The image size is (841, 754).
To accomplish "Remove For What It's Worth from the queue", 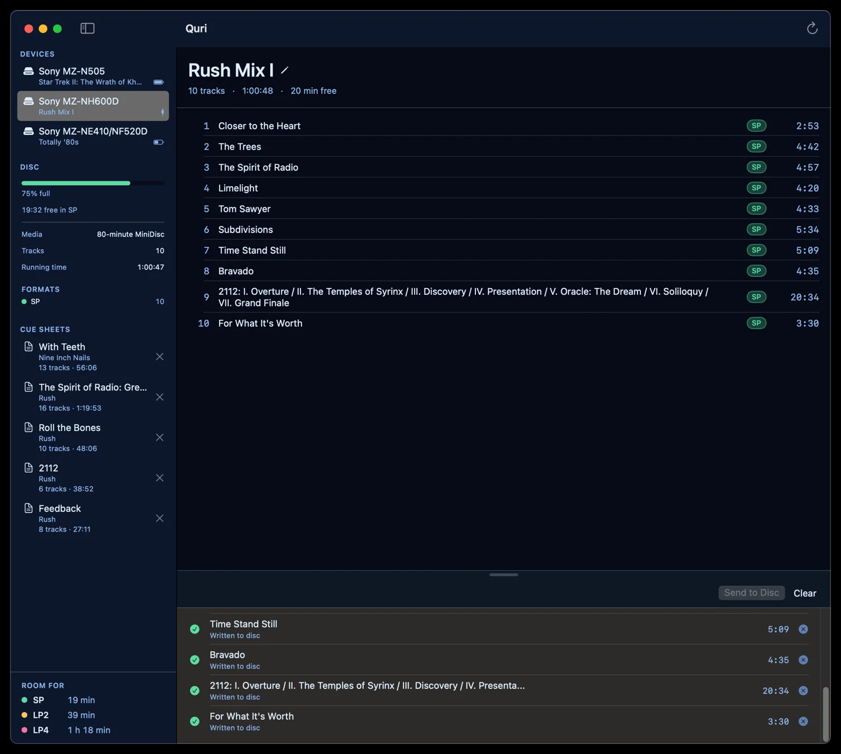I will click(x=803, y=722).
